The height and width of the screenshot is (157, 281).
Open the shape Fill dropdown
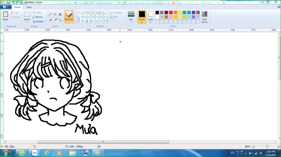(114, 17)
